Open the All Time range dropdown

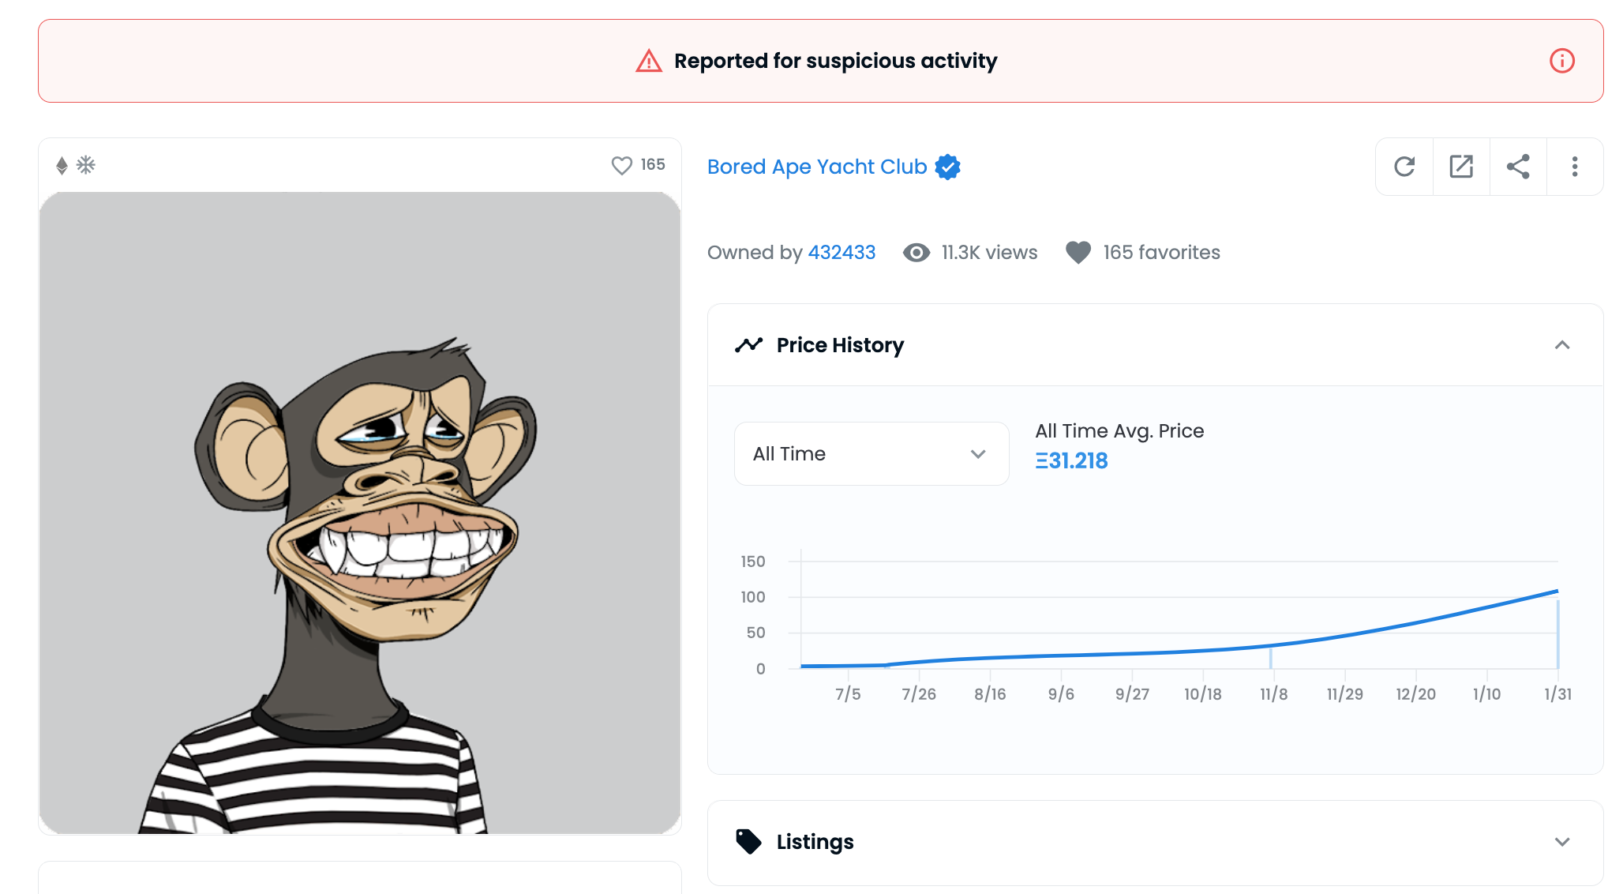coord(871,454)
